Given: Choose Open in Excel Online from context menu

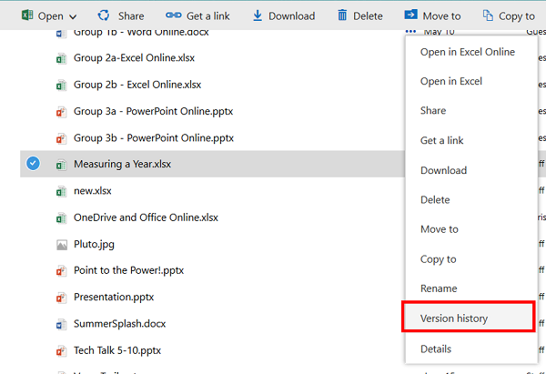Looking at the screenshot, I should click(x=468, y=52).
